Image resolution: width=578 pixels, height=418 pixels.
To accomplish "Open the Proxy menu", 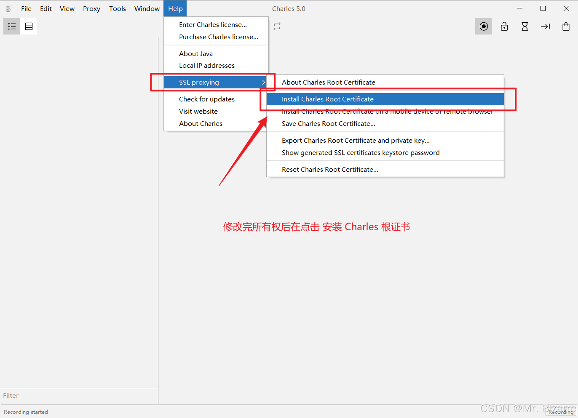I will [91, 8].
